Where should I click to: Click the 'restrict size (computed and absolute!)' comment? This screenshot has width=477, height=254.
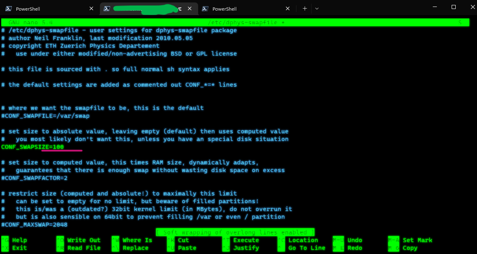tap(119, 193)
